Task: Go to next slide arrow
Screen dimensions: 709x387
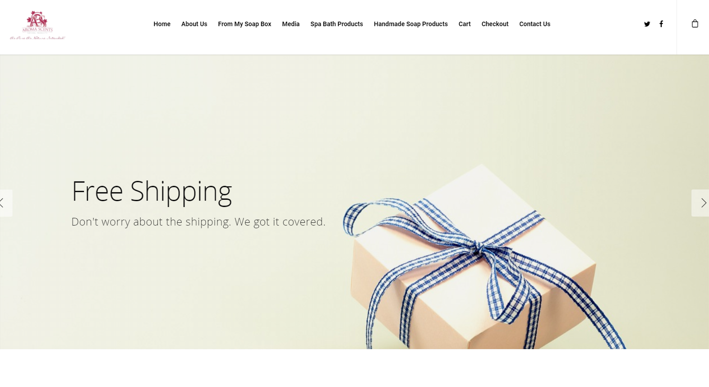Action: pyautogui.click(x=700, y=203)
